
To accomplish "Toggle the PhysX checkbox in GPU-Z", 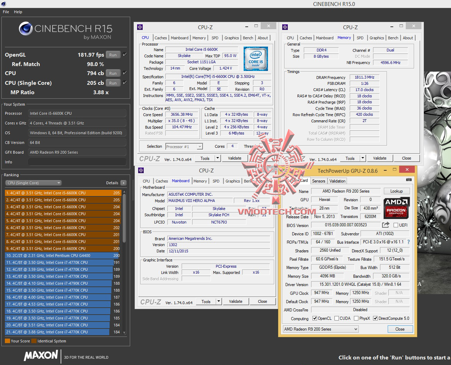I will (356, 318).
